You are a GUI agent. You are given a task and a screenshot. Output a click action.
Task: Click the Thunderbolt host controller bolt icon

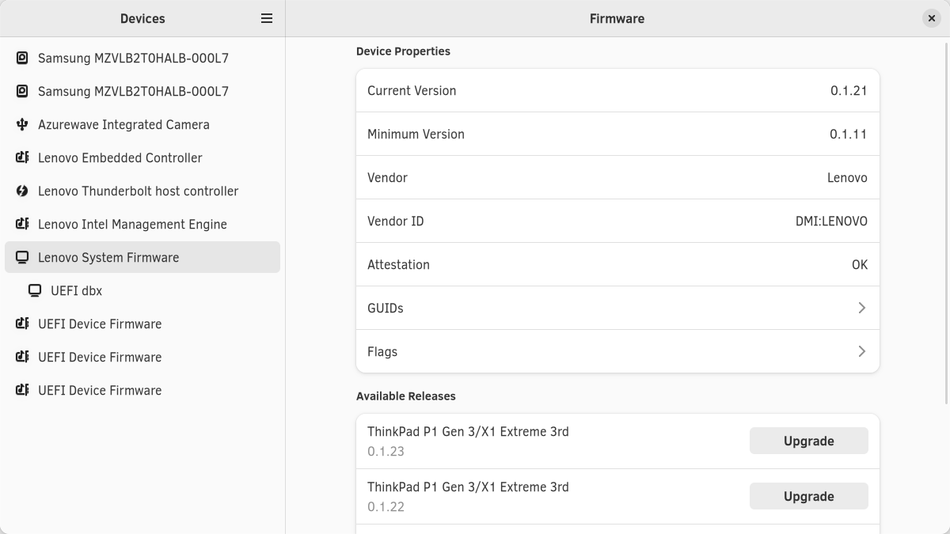click(22, 191)
